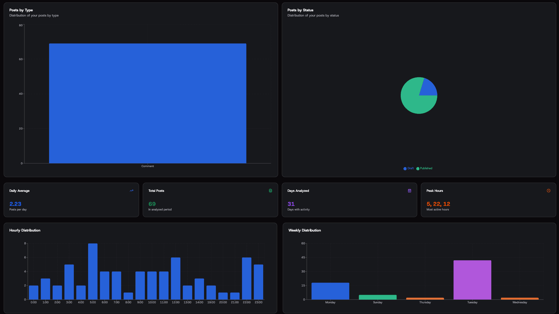The width and height of the screenshot is (559, 314).
Task: Click the 2.23 daily average value
Action: click(15, 204)
